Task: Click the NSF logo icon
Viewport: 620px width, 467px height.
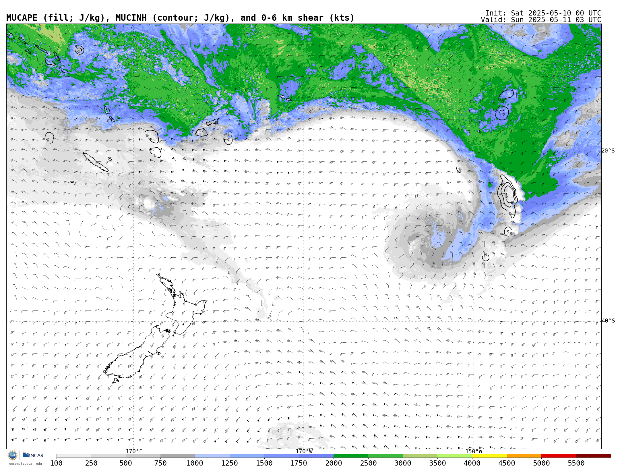Action: pyautogui.click(x=13, y=455)
